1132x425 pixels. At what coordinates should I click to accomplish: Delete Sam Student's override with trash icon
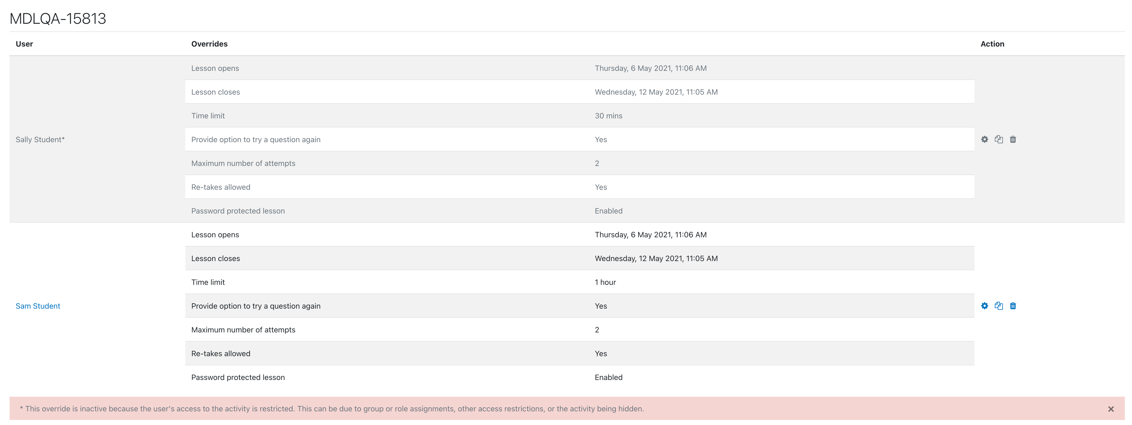tap(1013, 306)
